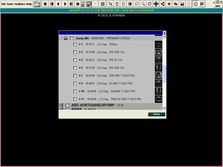Check the box for series #3 FSE COR T2w
The image size is (223, 167).
pyautogui.click(x=75, y=52)
